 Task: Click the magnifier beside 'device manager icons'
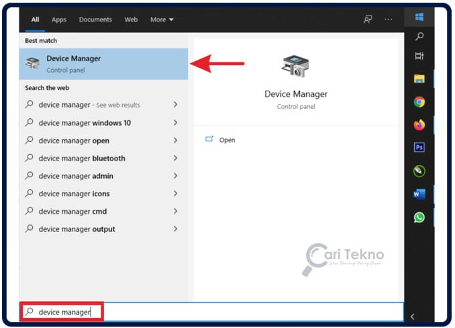click(29, 193)
